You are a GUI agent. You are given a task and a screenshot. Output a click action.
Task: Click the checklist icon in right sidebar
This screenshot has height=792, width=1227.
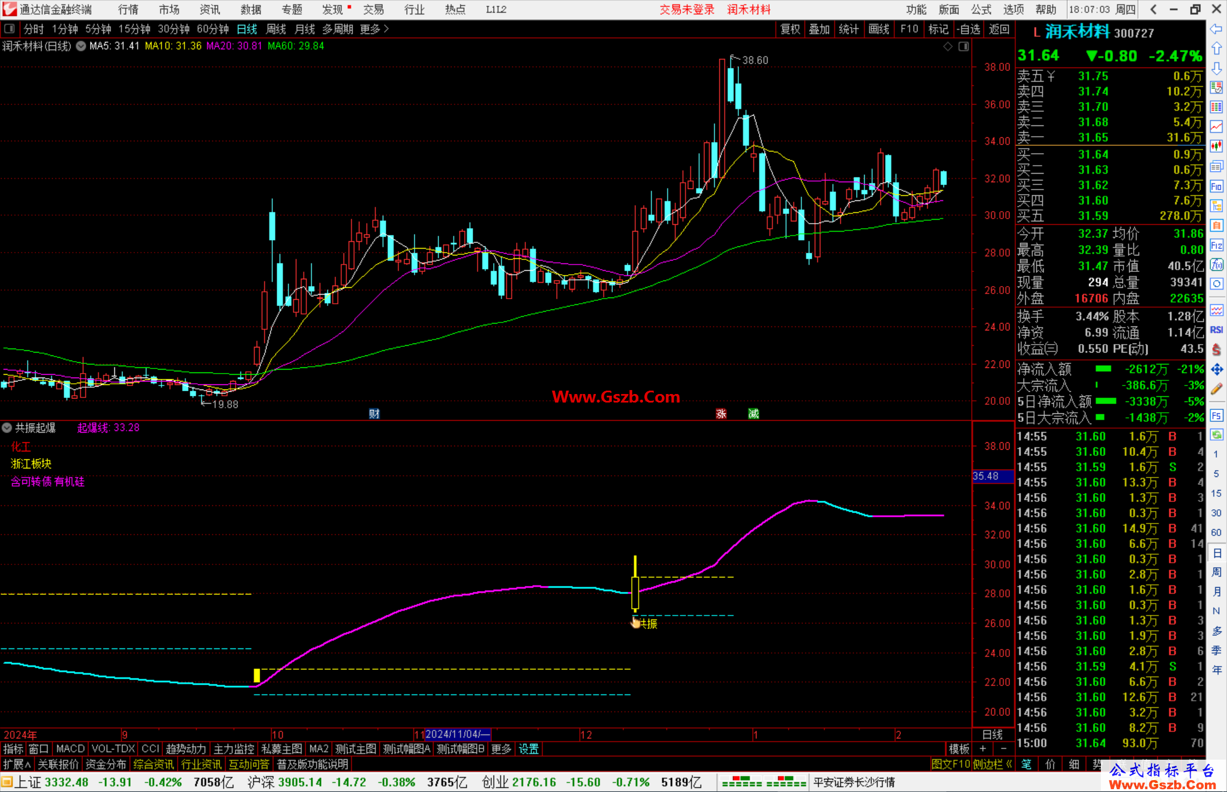[x=1216, y=88]
